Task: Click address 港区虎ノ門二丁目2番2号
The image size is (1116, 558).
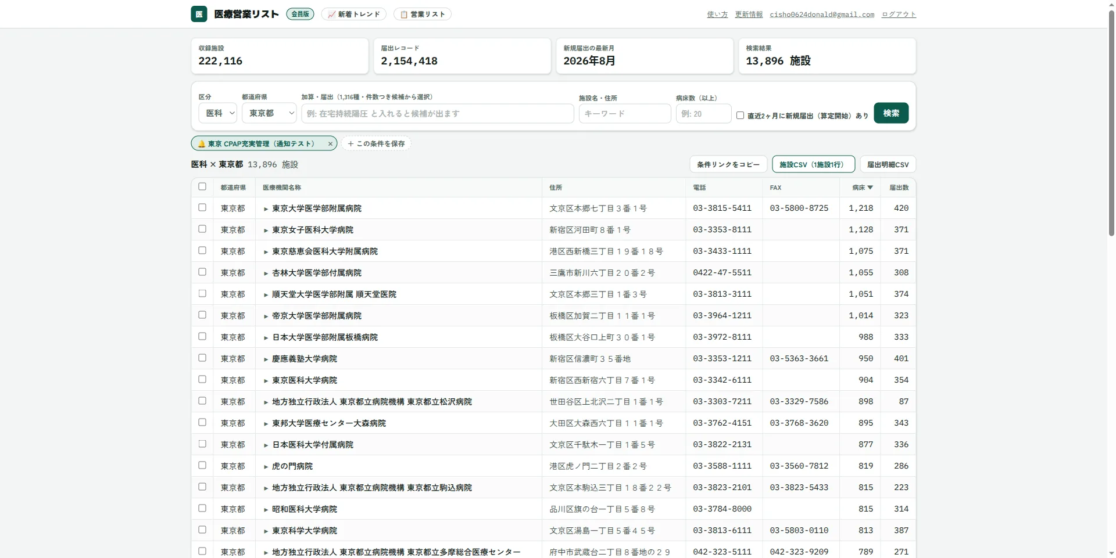Action: (x=598, y=466)
